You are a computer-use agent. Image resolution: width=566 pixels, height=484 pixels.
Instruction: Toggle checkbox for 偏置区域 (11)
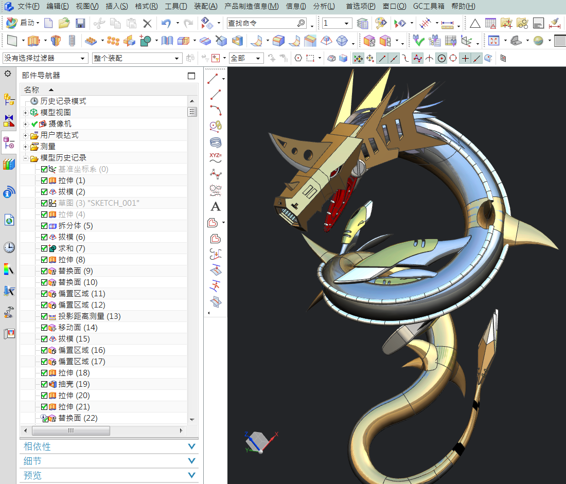click(44, 294)
